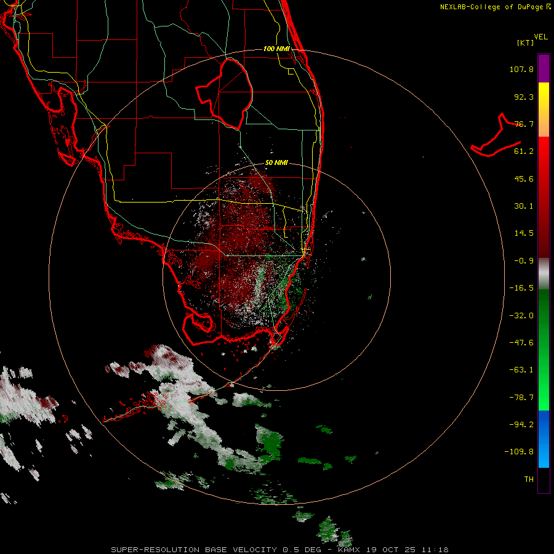
Task: Click the TH threshold legend label
Action: click(529, 480)
